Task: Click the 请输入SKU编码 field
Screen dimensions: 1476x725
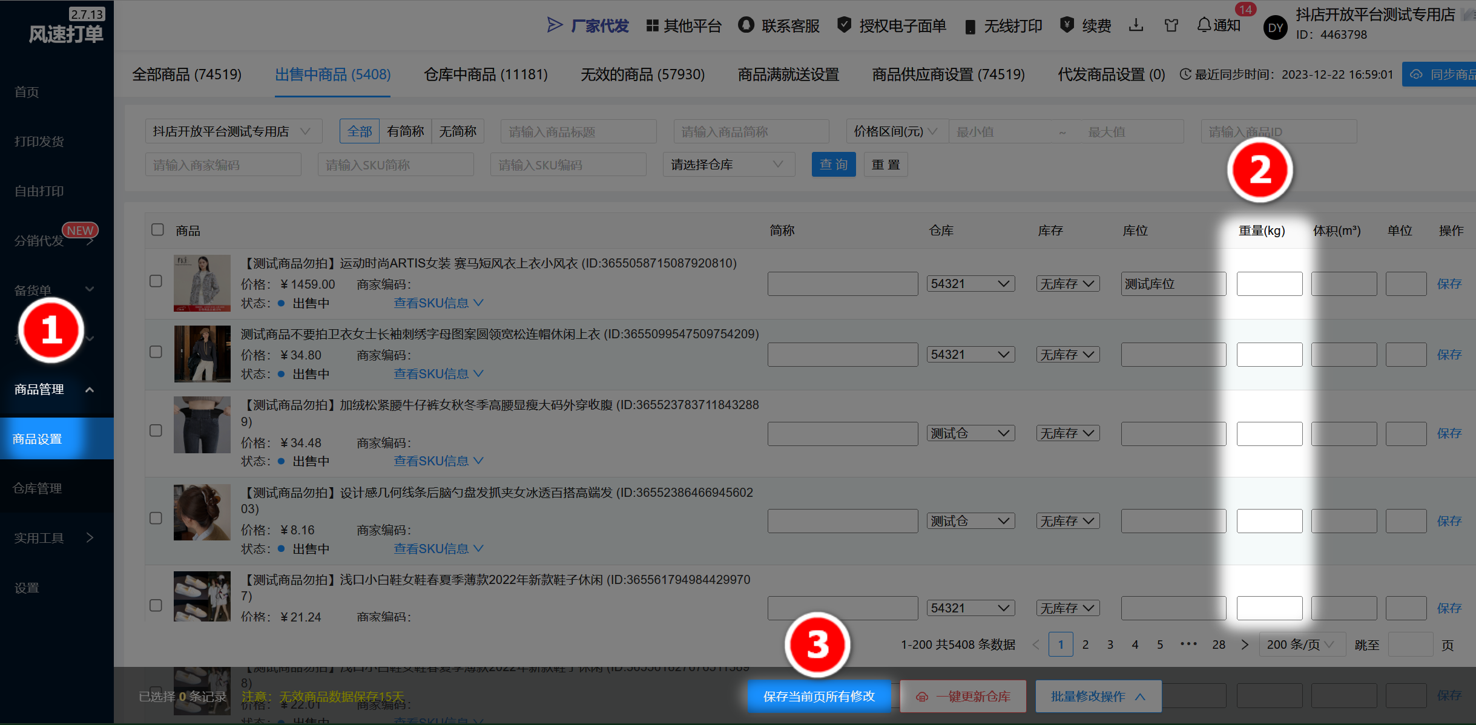Action: point(568,165)
